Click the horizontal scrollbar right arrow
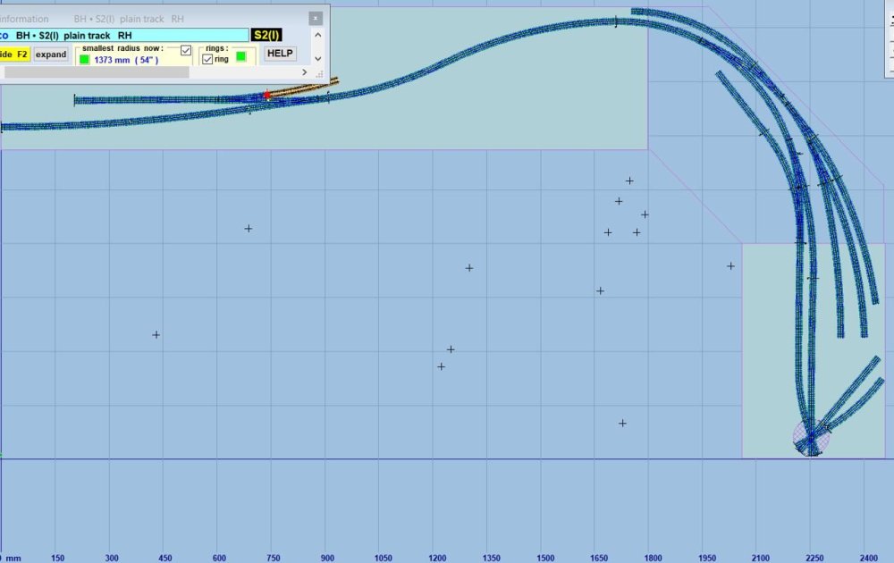This screenshot has height=563, width=894. pyautogui.click(x=305, y=72)
